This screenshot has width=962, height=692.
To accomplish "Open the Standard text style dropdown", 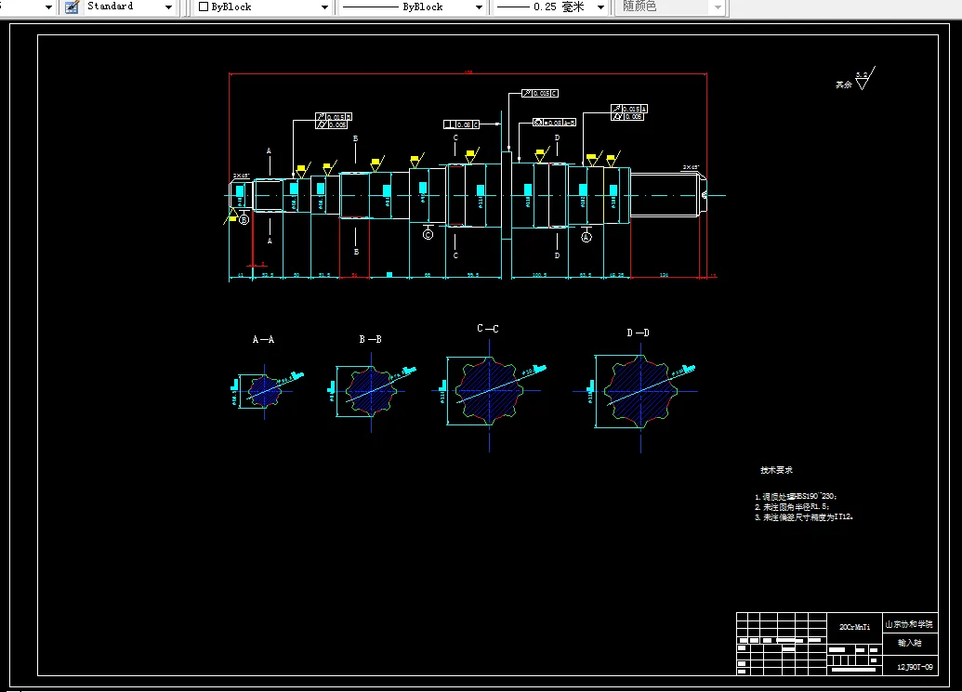I will tap(168, 7).
